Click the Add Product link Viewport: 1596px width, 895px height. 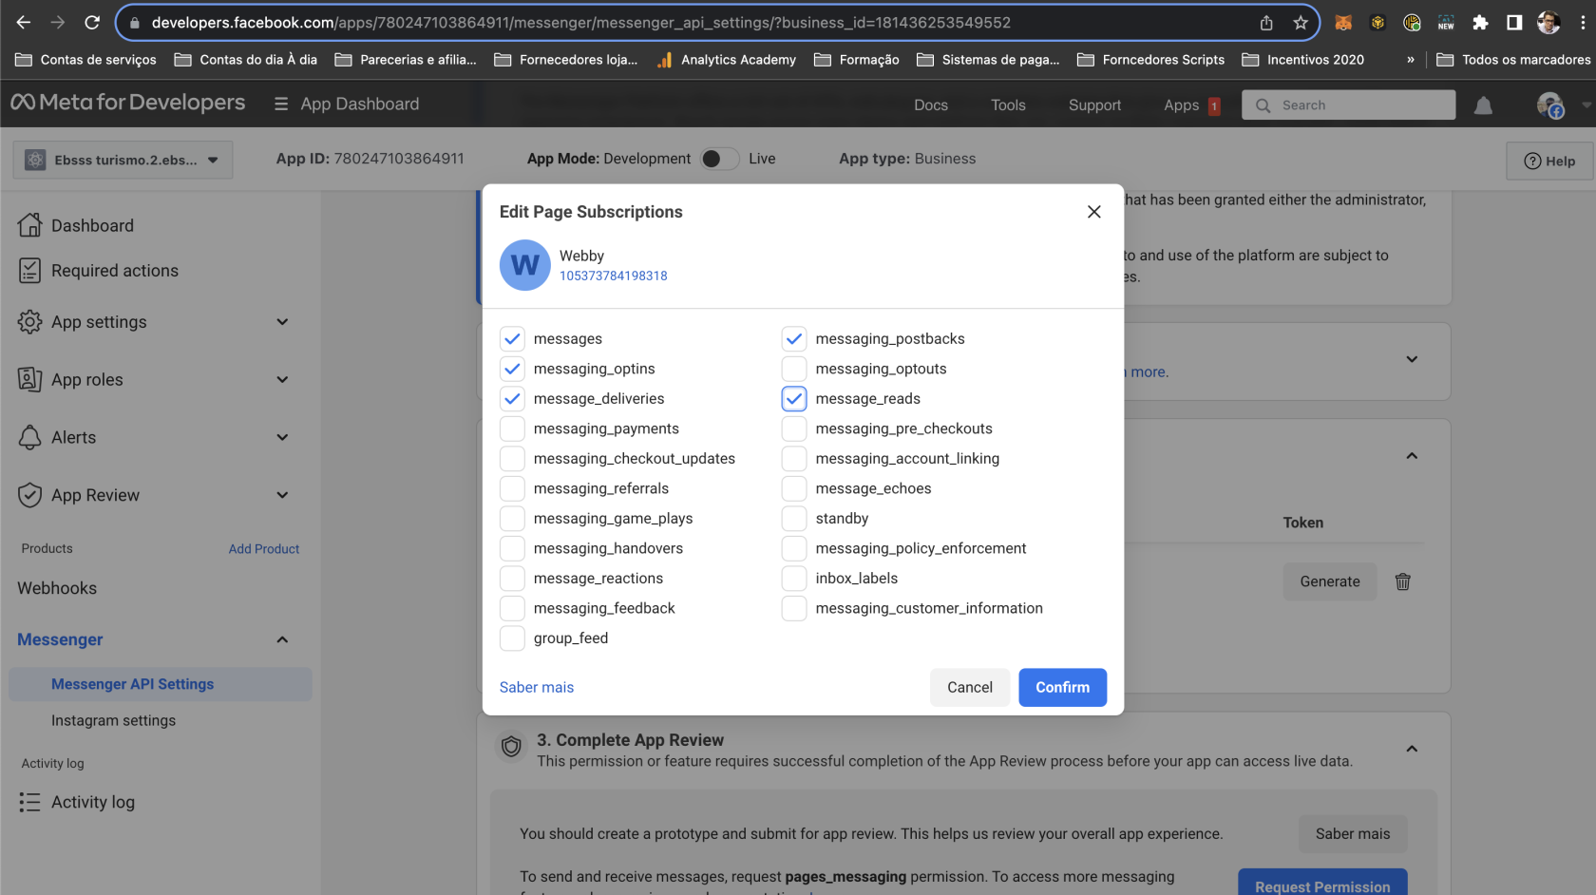pyautogui.click(x=263, y=549)
